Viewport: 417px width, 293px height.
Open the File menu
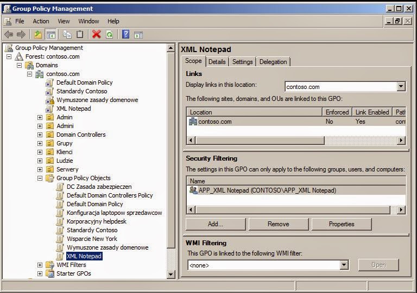click(20, 21)
